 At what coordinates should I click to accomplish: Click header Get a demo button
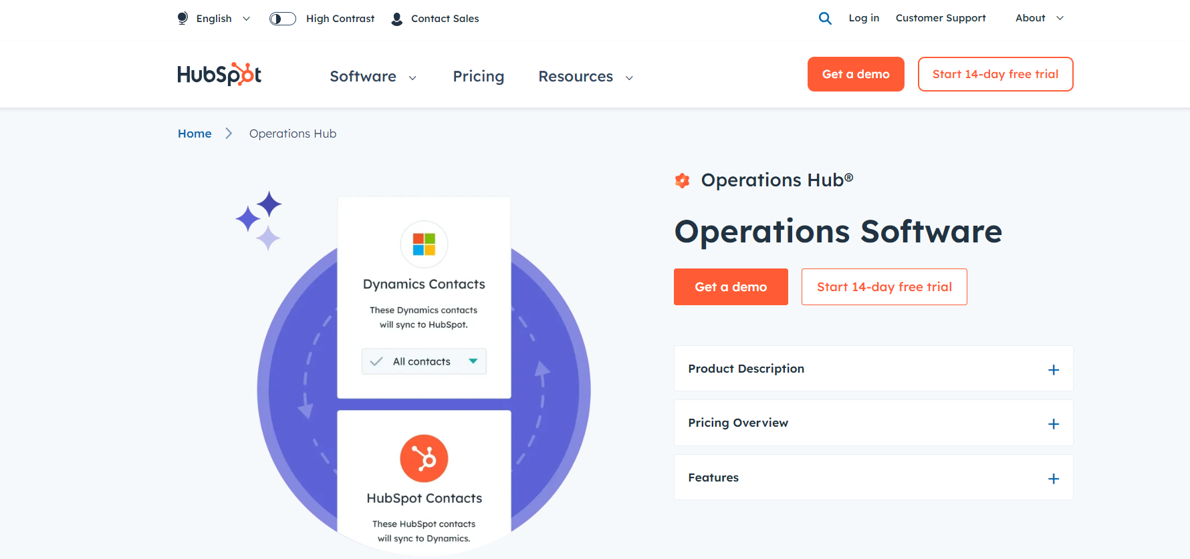pyautogui.click(x=856, y=74)
